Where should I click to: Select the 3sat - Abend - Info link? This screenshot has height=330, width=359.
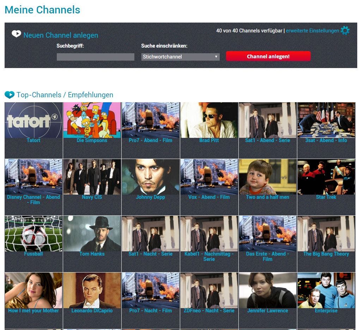coord(326,140)
